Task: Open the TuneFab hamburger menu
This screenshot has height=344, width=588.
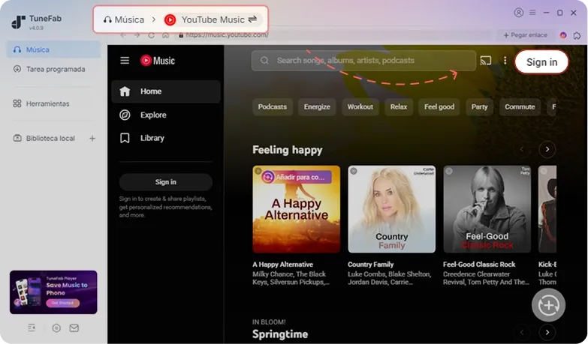Action: [532, 13]
